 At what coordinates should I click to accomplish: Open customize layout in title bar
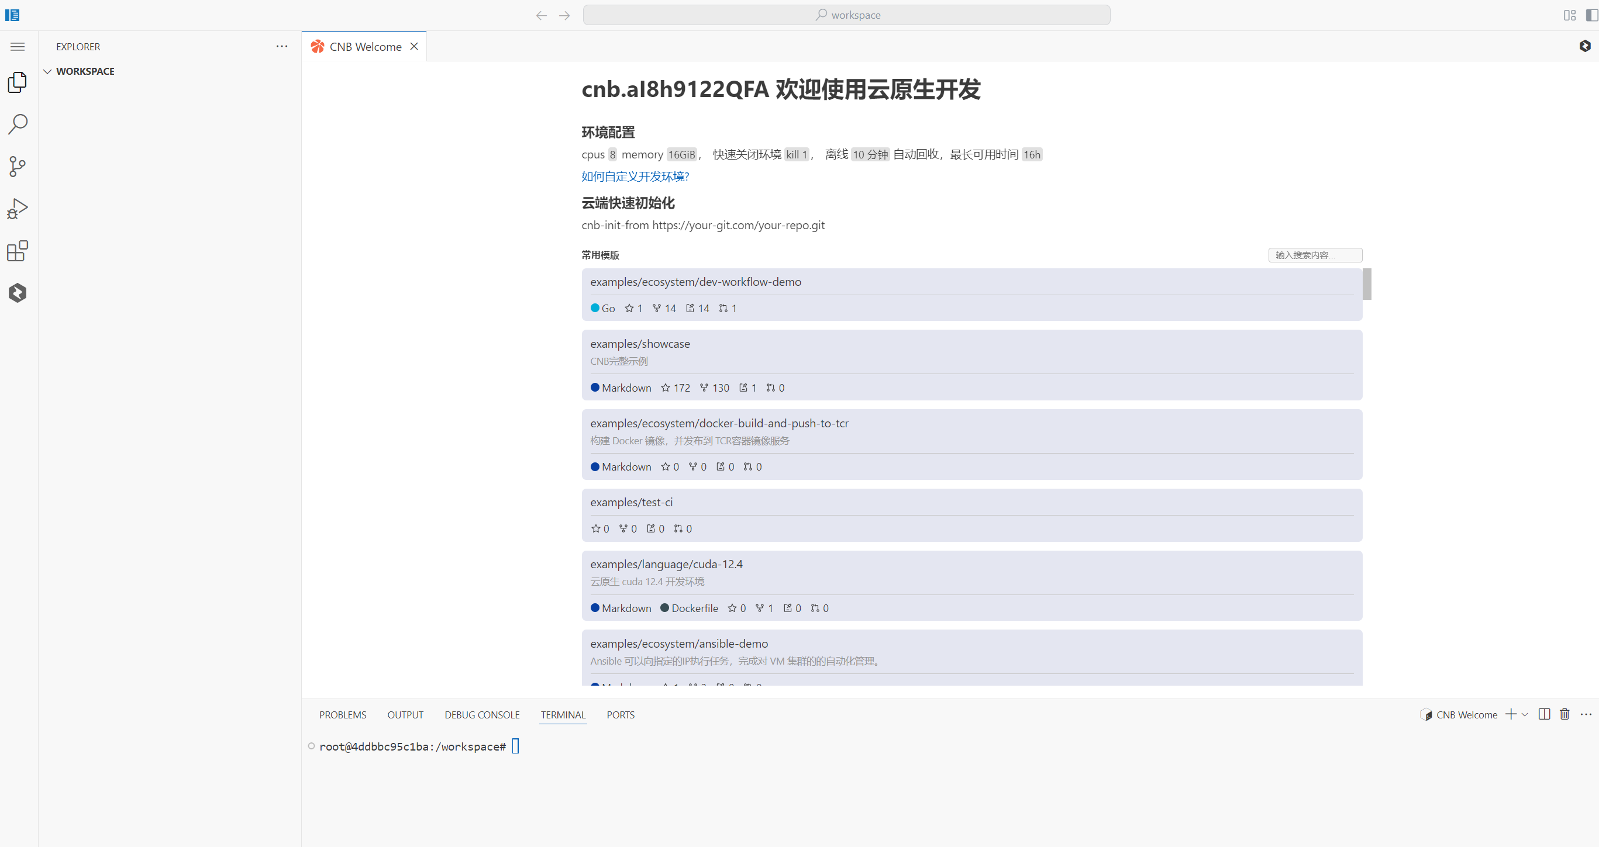pyautogui.click(x=1569, y=15)
